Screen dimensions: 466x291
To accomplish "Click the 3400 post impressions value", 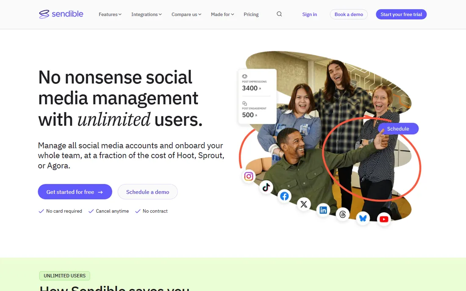I will [250, 88].
